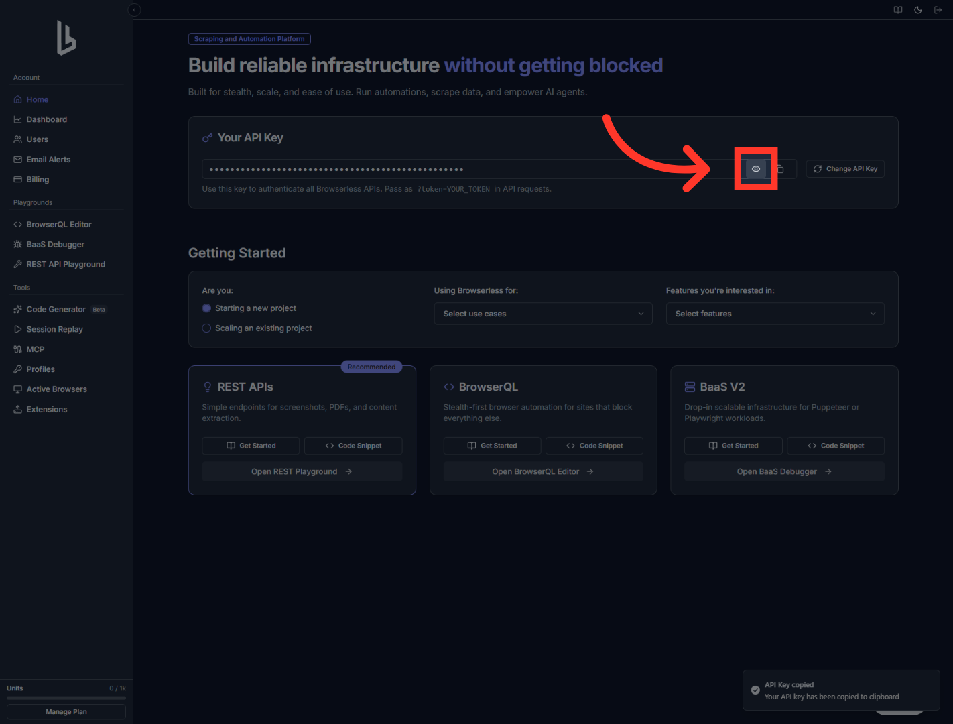Toggle the theme with the moon icon
This screenshot has width=953, height=724.
pos(918,10)
